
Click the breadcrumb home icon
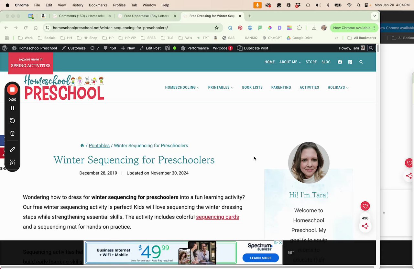pos(82,146)
